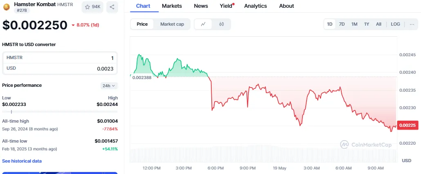421x174 pixels.
Task: Open See historical data link
Action: click(x=22, y=161)
